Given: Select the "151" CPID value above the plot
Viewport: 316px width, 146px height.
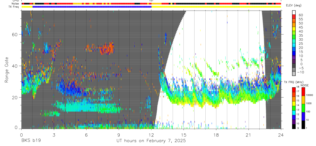Looking at the screenshot, I should [151, 1].
